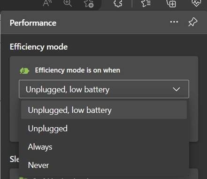The height and width of the screenshot is (179, 207).
Task: Click the Performance panel title
Action: pos(33,23)
